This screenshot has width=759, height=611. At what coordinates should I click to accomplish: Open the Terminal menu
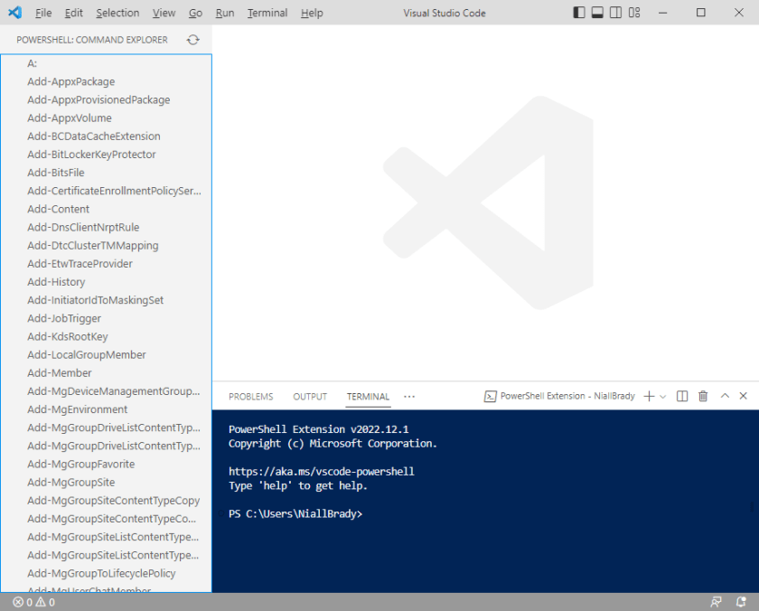click(267, 13)
